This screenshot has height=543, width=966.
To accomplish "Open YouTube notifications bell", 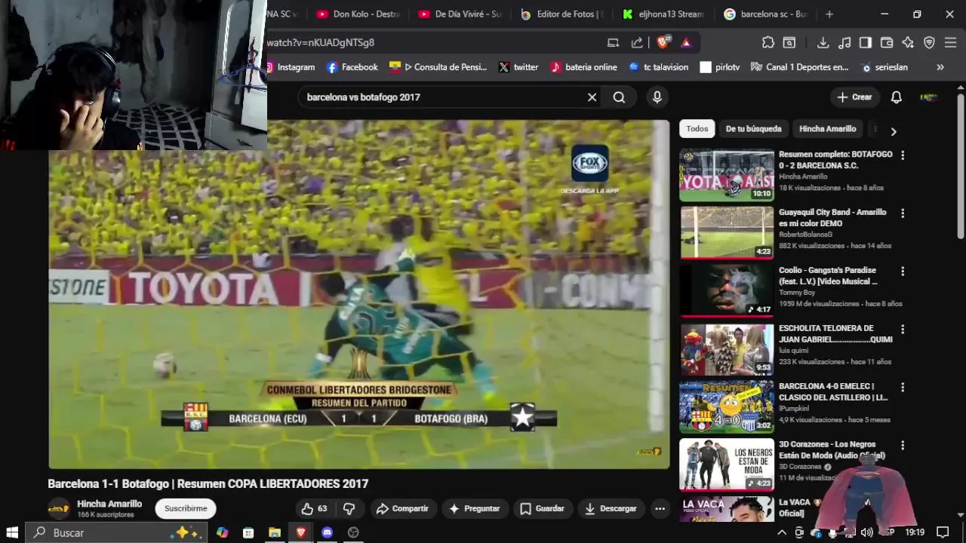I will point(897,97).
